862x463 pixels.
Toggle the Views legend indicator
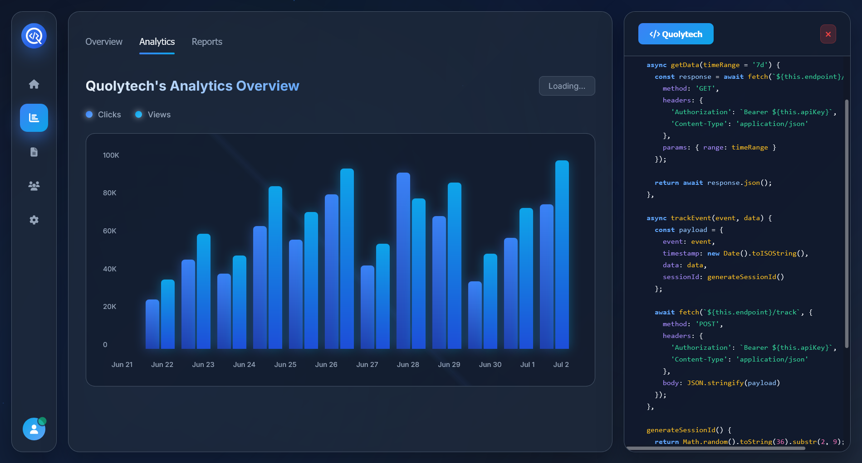(x=138, y=115)
